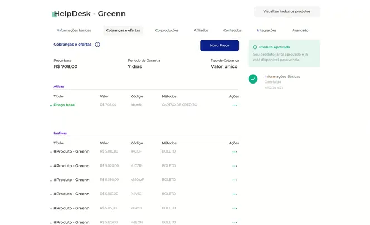Click the ldsmfk code in Preço base row

point(137,105)
